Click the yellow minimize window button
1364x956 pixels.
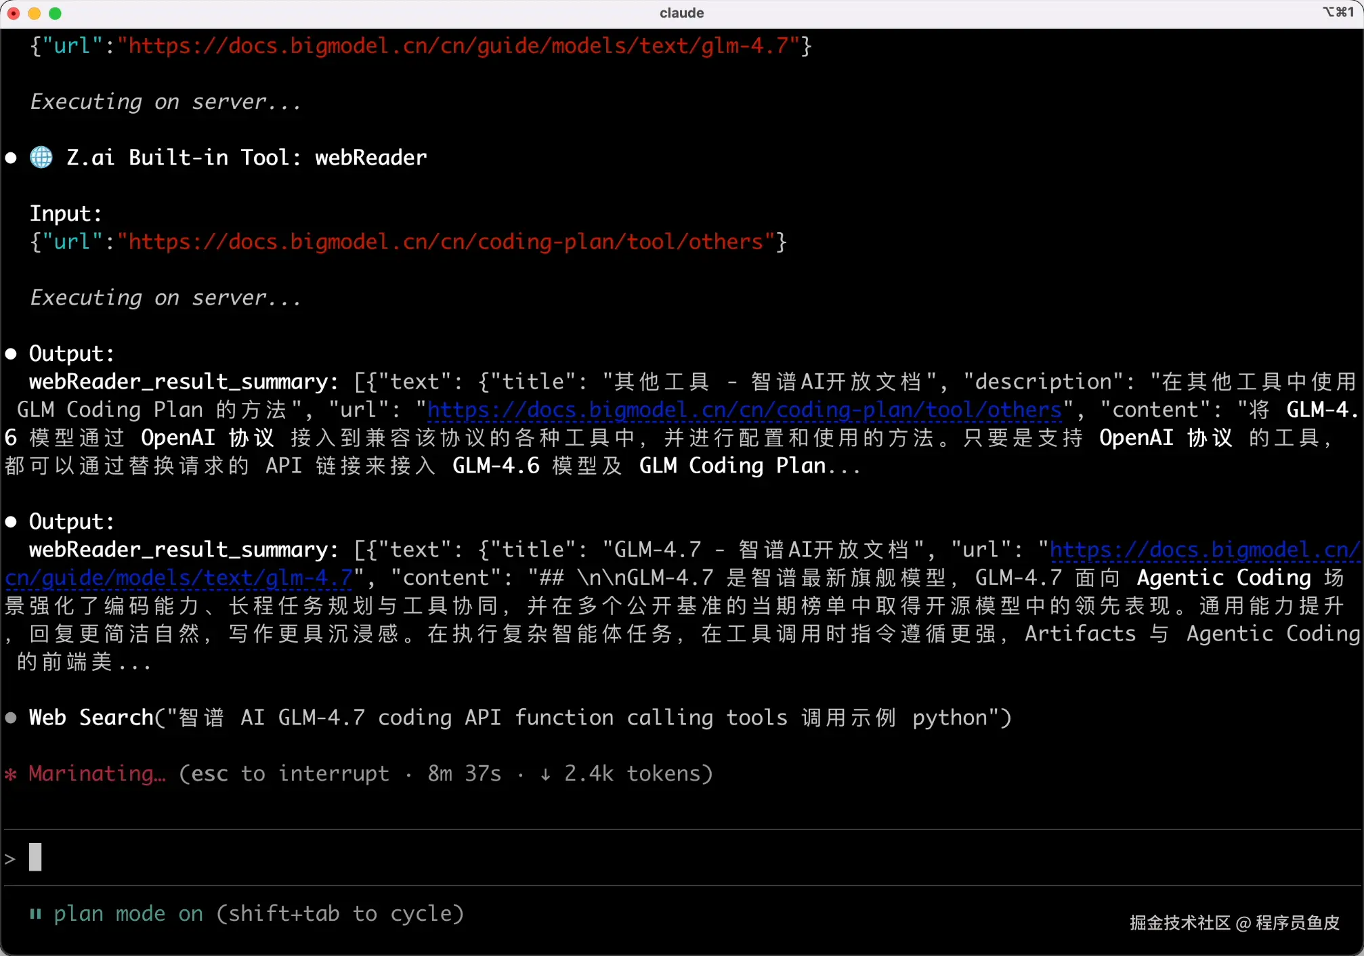[34, 13]
